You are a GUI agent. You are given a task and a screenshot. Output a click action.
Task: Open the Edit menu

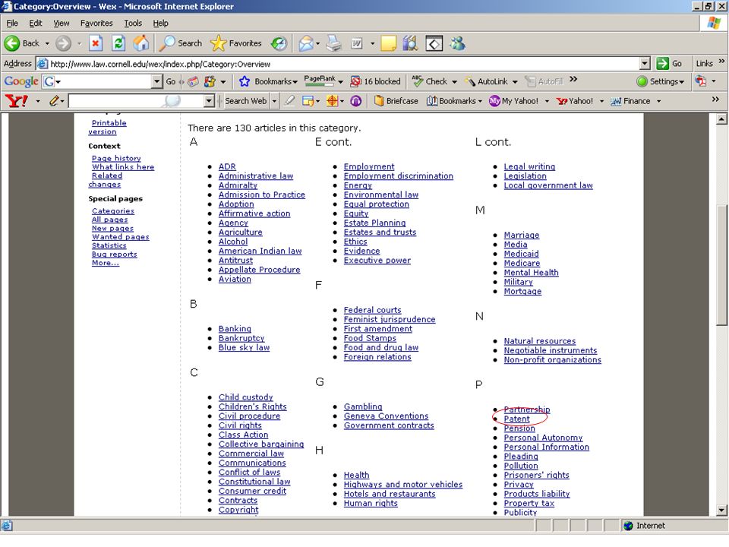(36, 23)
